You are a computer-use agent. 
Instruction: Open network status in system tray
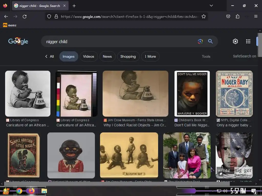coord(219,191)
